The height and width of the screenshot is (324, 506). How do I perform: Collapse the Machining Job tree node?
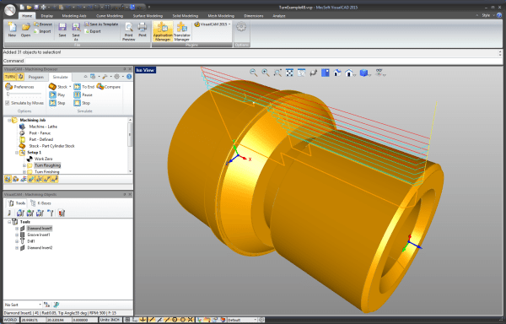point(9,120)
